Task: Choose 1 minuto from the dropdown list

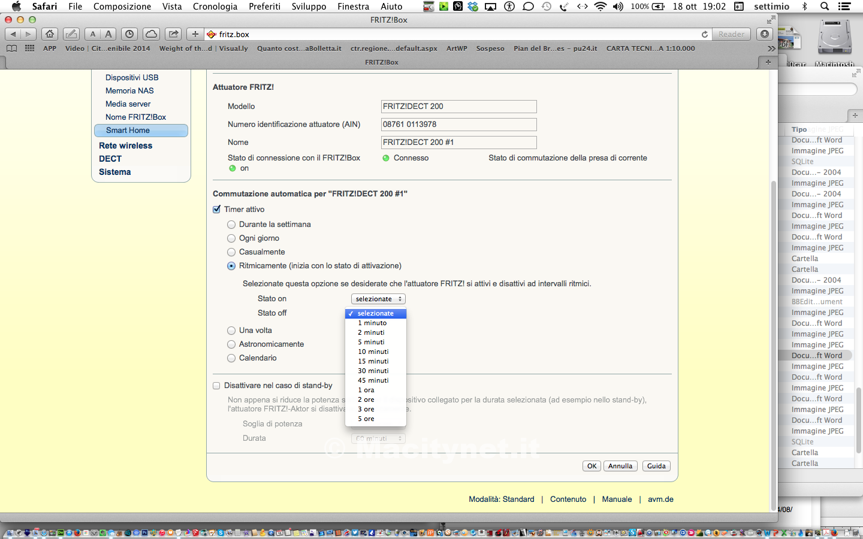Action: pos(376,323)
